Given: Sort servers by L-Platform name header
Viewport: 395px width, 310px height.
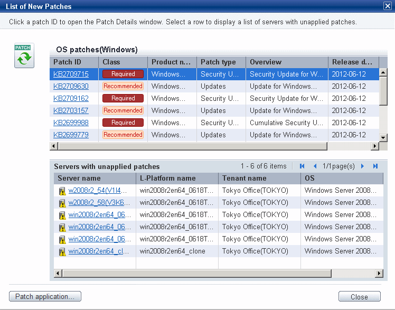Looking at the screenshot, I should coord(177,179).
